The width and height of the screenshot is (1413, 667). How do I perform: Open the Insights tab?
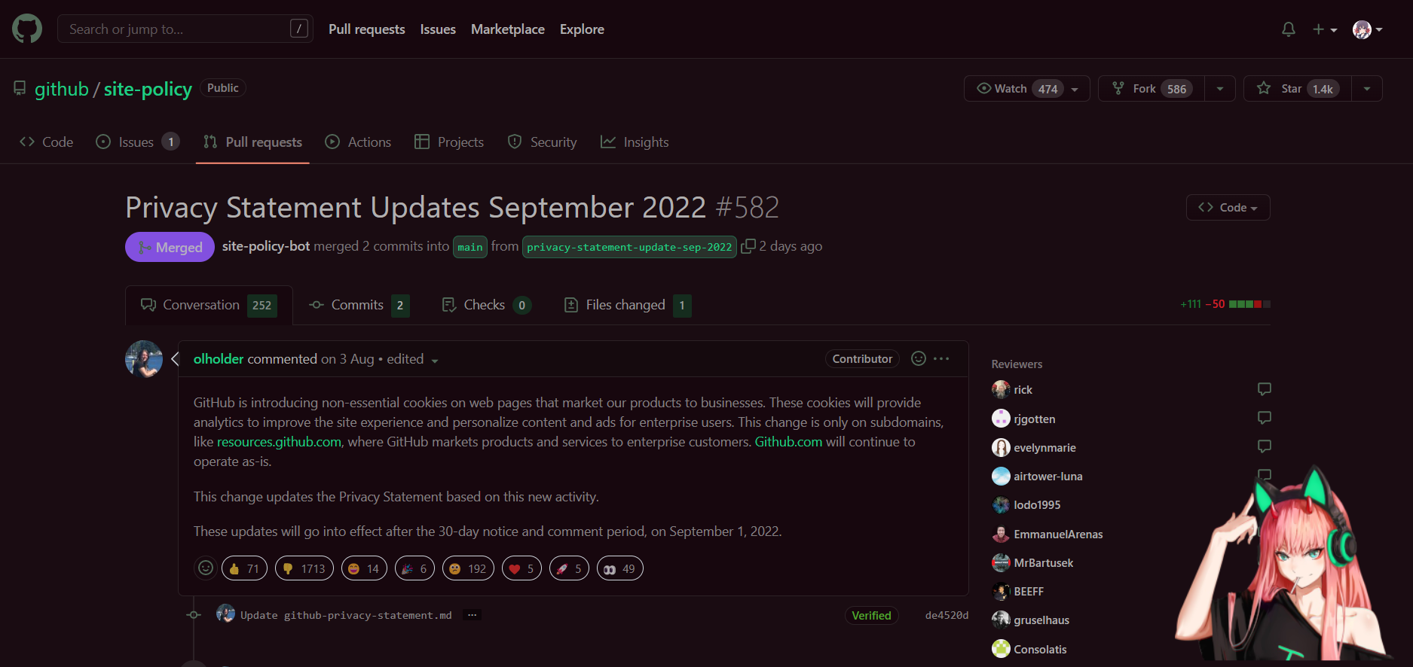[635, 142]
